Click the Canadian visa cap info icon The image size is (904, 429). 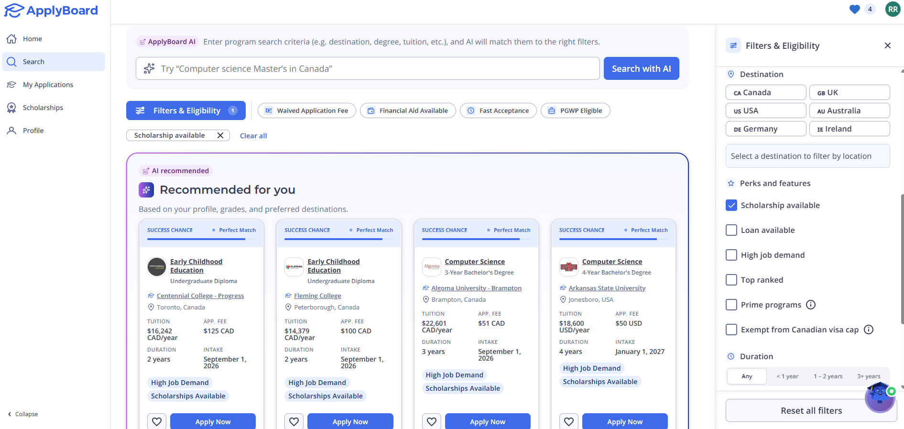click(x=869, y=330)
